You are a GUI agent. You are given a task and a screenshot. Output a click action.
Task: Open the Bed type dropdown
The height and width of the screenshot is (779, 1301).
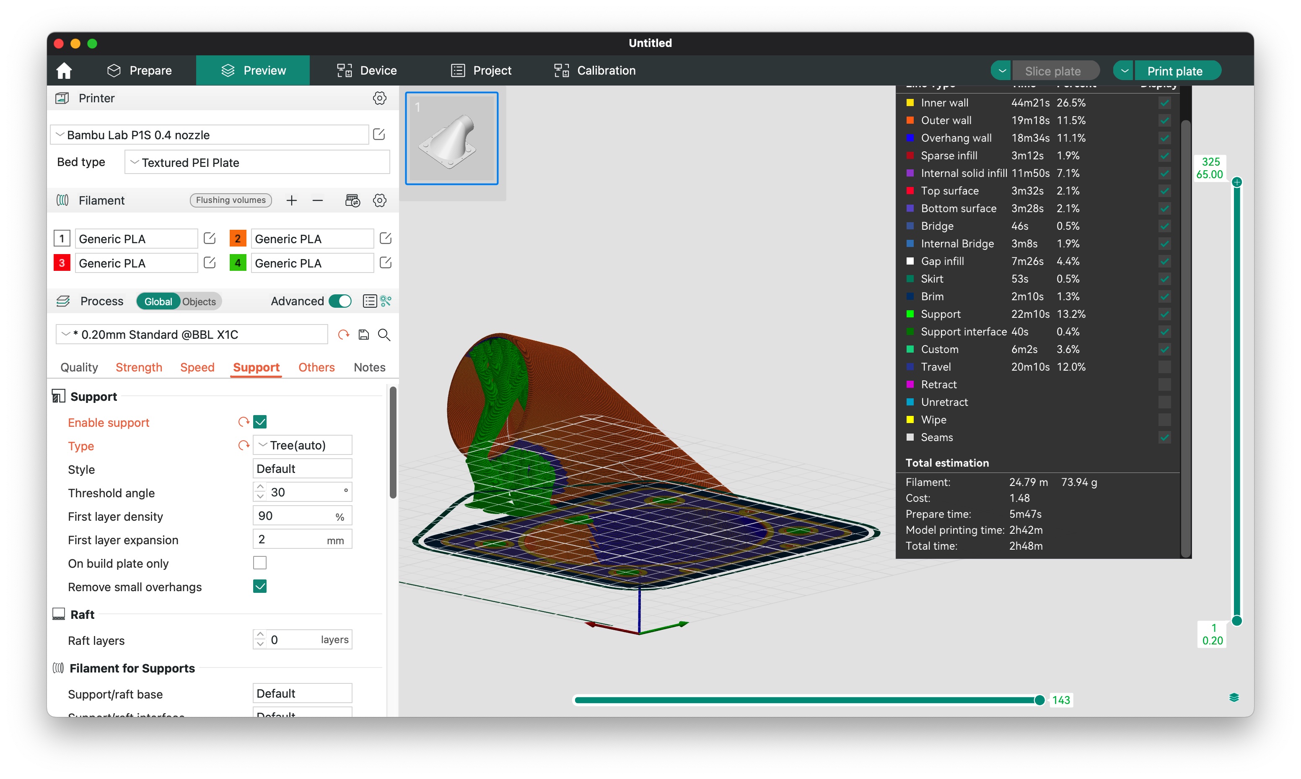click(x=257, y=162)
